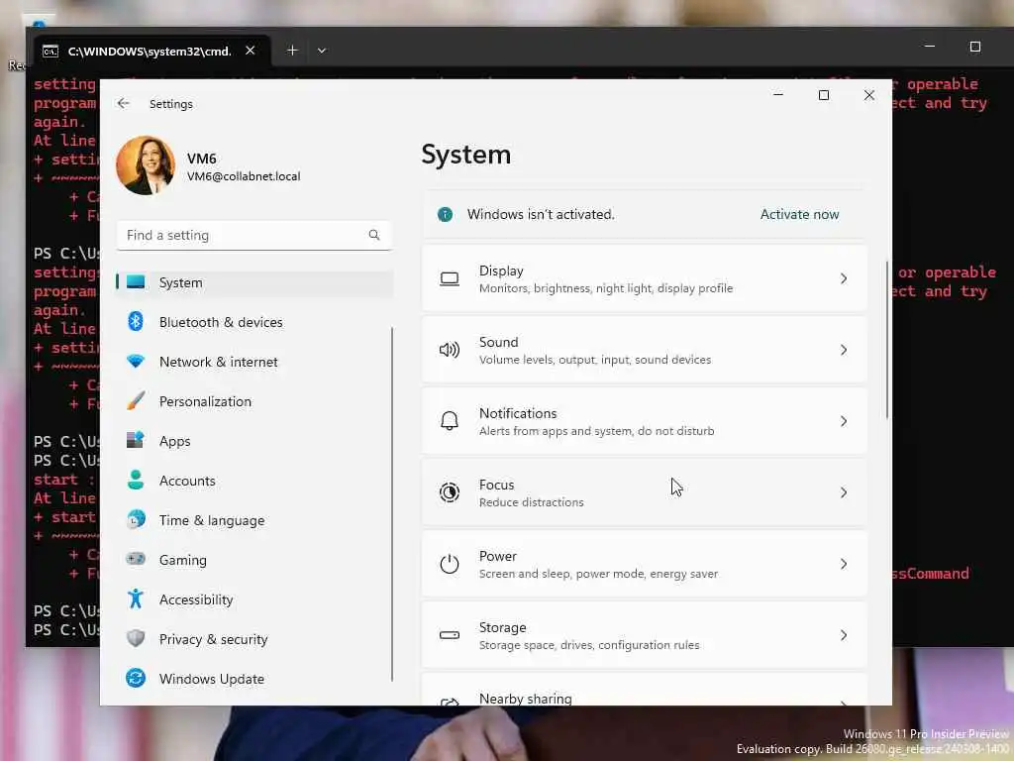Screen dimensions: 1014x761
Task: Open Sound settings card
Action: (644, 350)
